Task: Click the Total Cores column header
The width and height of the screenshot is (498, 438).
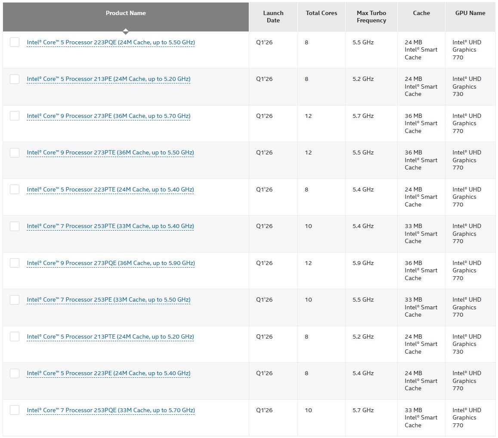Action: click(x=321, y=13)
